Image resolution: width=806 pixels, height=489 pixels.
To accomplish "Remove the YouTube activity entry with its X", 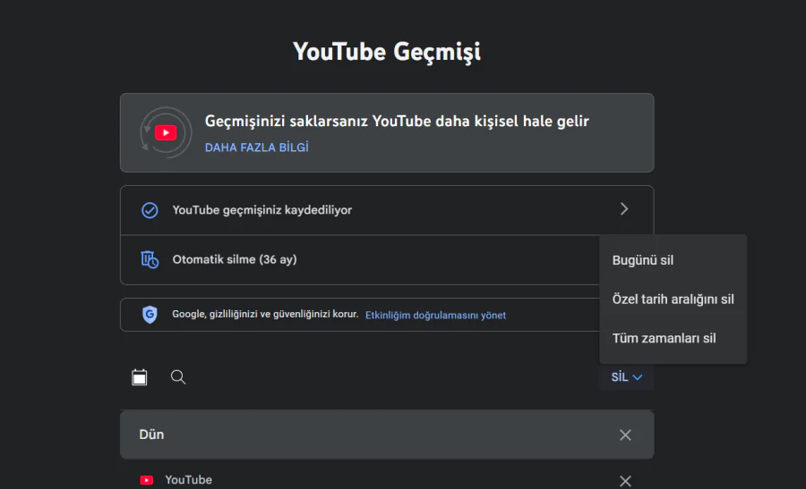I will (x=625, y=481).
